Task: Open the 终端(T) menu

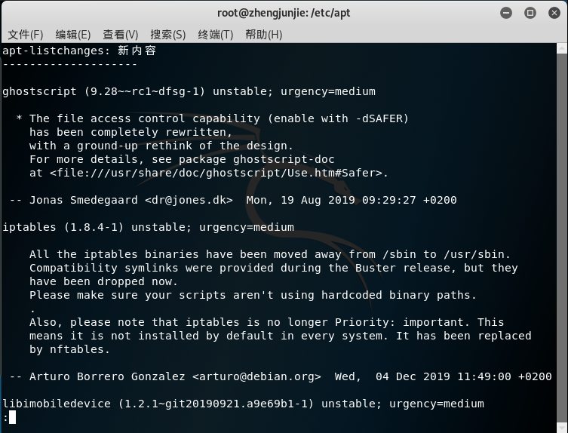Action: [x=216, y=35]
